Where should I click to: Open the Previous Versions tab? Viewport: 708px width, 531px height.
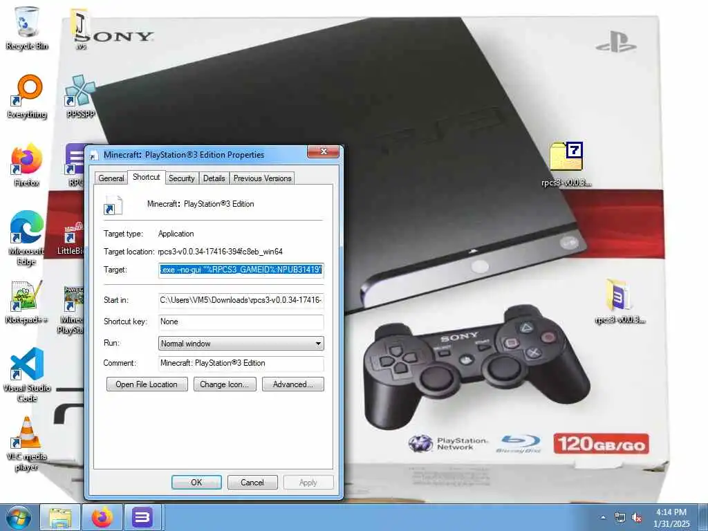coord(262,178)
